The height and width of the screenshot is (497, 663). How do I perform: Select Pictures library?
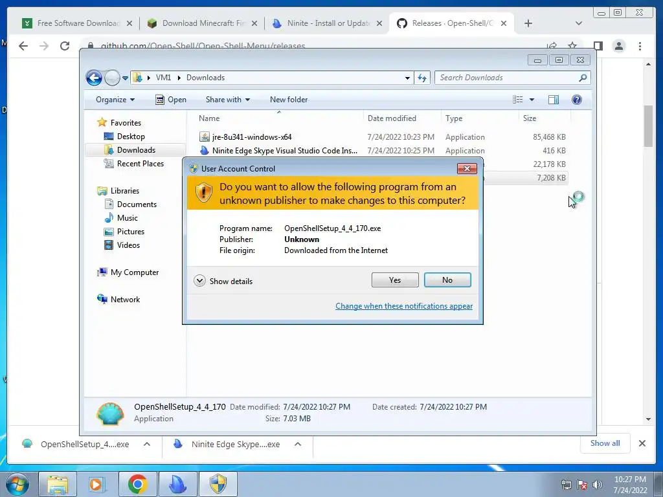[x=124, y=232]
